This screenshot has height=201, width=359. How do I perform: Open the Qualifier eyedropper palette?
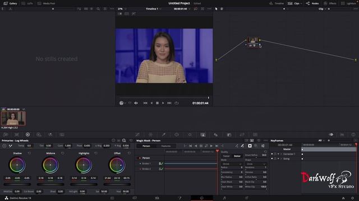tap(164, 135)
